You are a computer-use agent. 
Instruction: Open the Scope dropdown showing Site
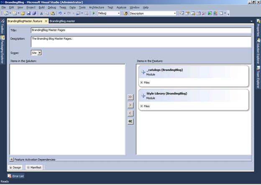(x=39, y=53)
